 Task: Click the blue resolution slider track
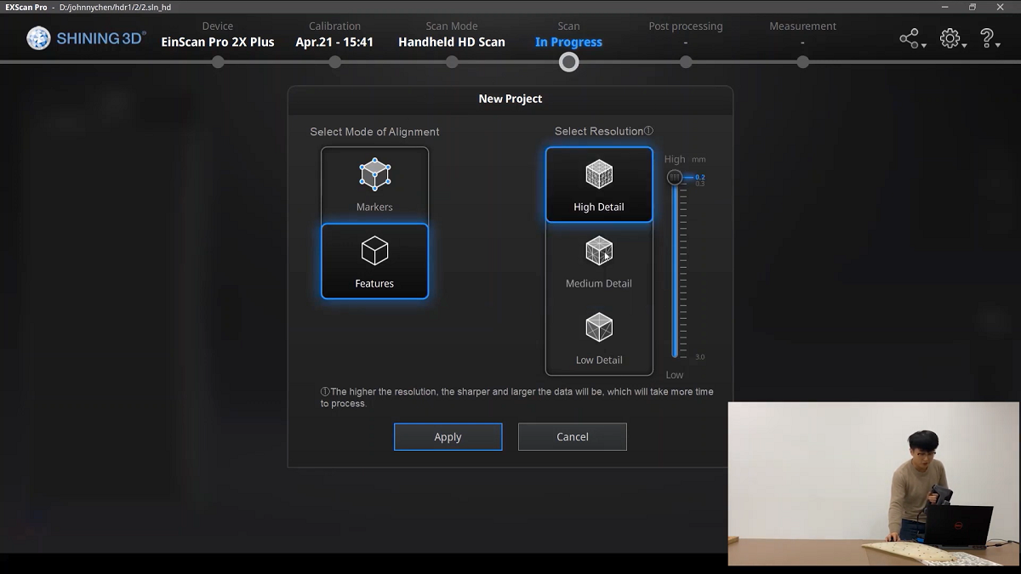click(x=675, y=270)
